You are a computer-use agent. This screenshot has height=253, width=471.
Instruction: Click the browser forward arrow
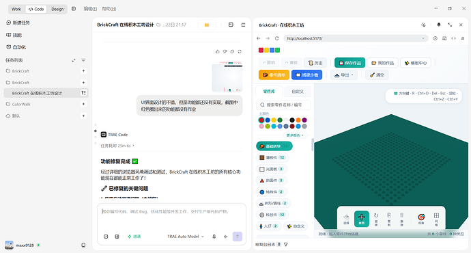click(268, 38)
